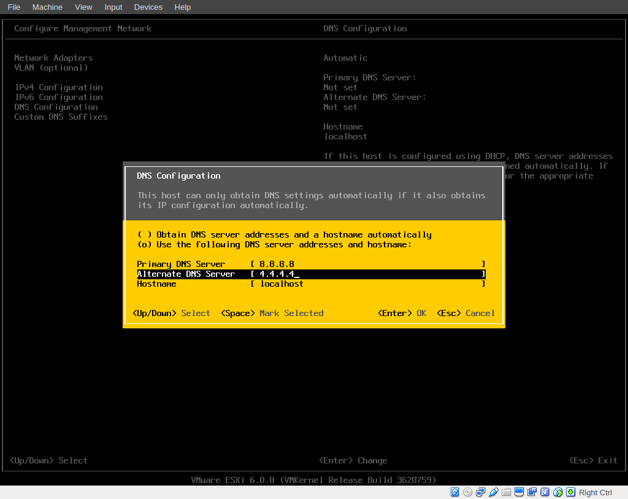Screen dimensions: 628x499
Task: Click the display status icon
Action: [x=518, y=492]
